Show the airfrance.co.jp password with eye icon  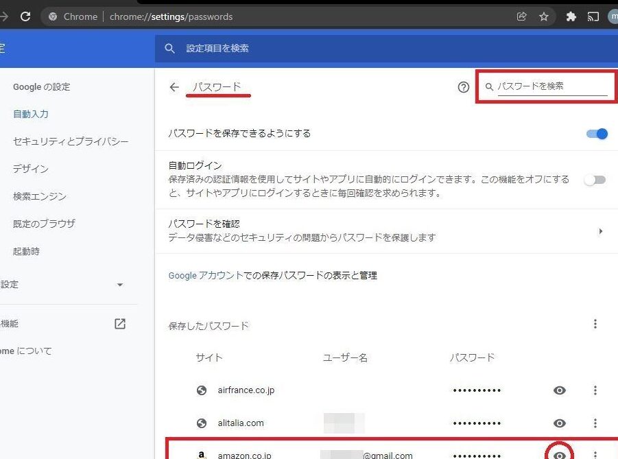pos(560,390)
